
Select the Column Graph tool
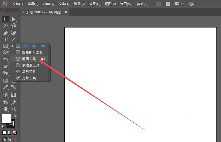[x=14, y=95]
